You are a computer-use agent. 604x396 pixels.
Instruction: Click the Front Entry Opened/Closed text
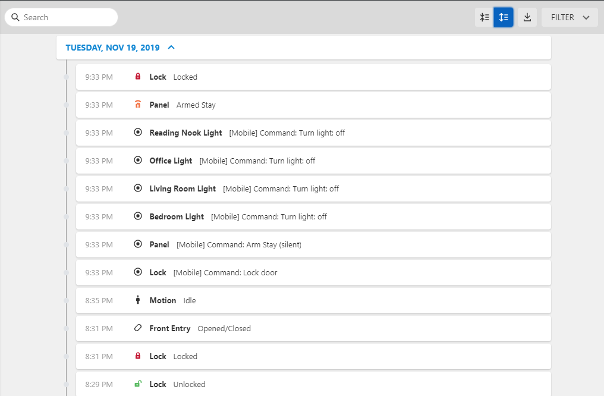pyautogui.click(x=224, y=329)
